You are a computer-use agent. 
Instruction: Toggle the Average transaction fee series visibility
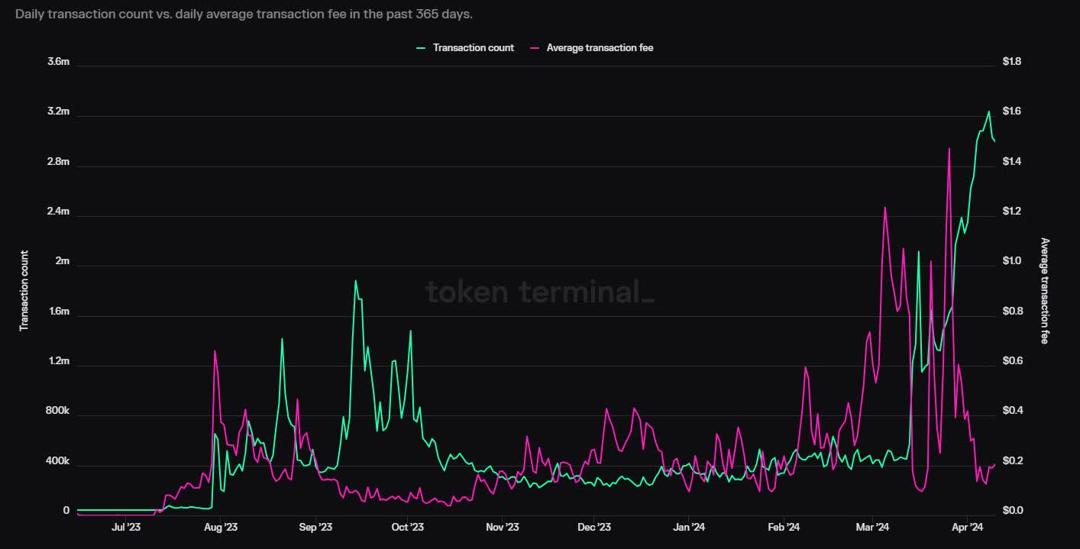[600, 47]
